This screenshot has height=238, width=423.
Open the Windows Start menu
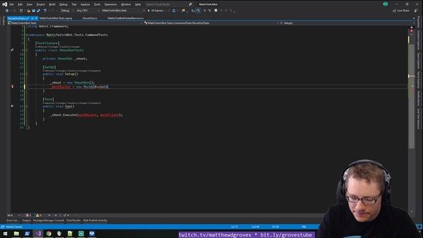coord(5,233)
